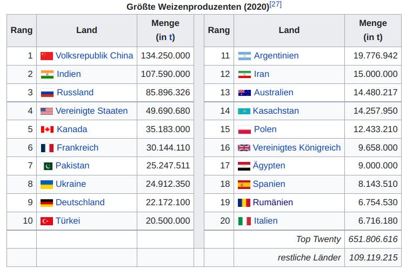Click the United Kingdom flag icon
The width and height of the screenshot is (406, 274).
(x=244, y=147)
